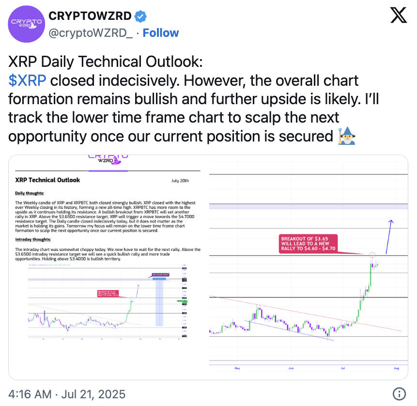This screenshot has width=417, height=406.
Task: Click the CRYPTO WZRD logo atop the report
Action: (108, 159)
